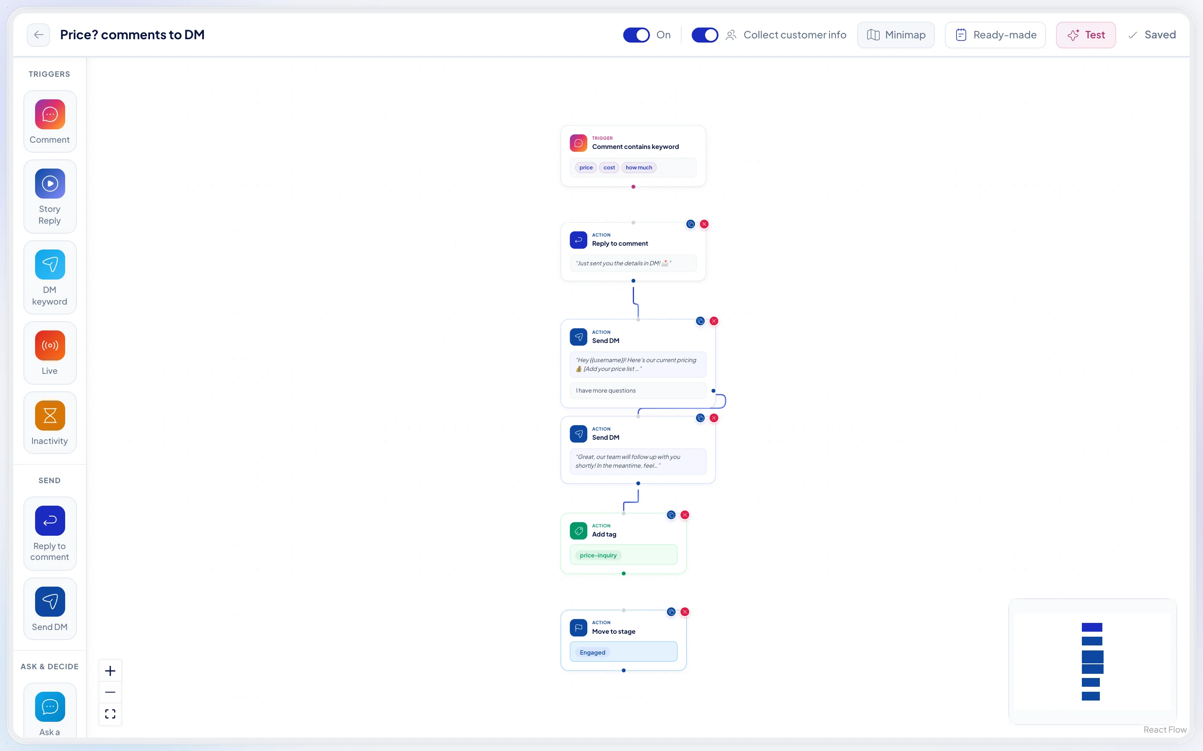Image resolution: width=1203 pixels, height=751 pixels.
Task: Delete the Add tag node
Action: click(685, 514)
